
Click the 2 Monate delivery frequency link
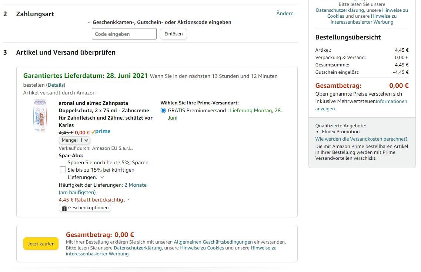135,185
